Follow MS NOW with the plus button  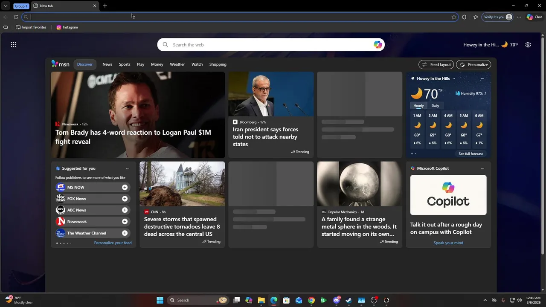[125, 187]
